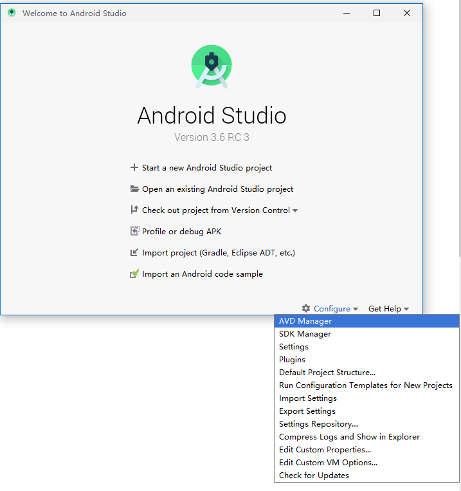
Task: Maximize the Welcome to Android Studio window
Action: [x=377, y=13]
